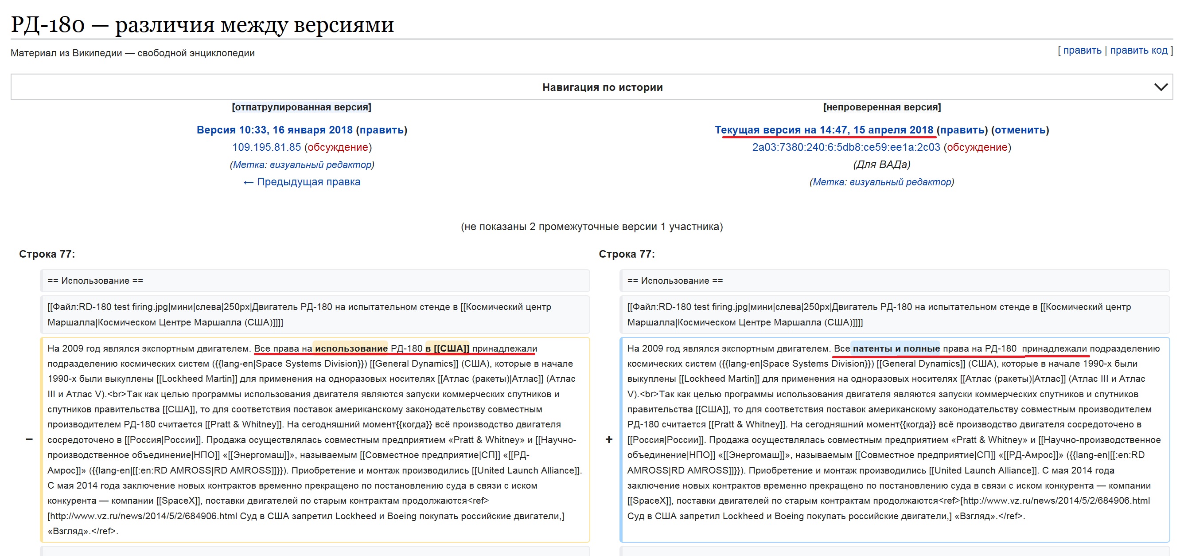Click the 'править код' link

[1139, 51]
